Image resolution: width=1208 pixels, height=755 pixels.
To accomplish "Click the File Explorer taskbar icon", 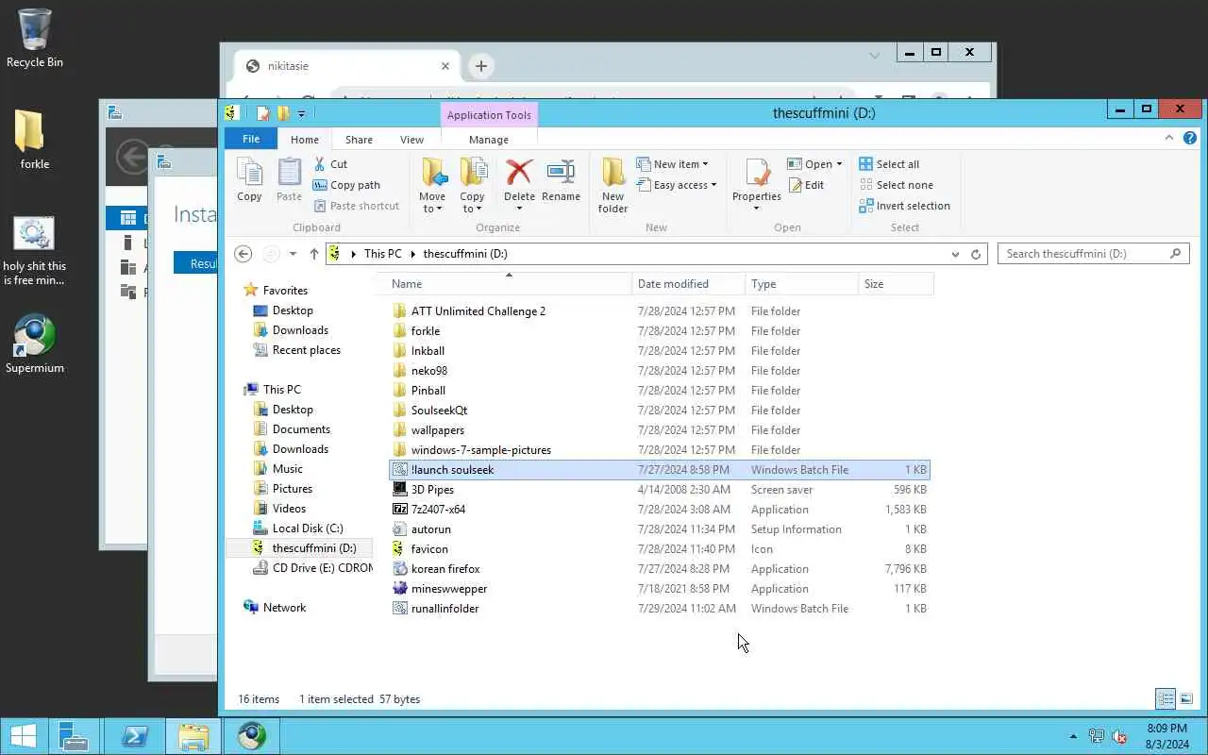I will 193,736.
